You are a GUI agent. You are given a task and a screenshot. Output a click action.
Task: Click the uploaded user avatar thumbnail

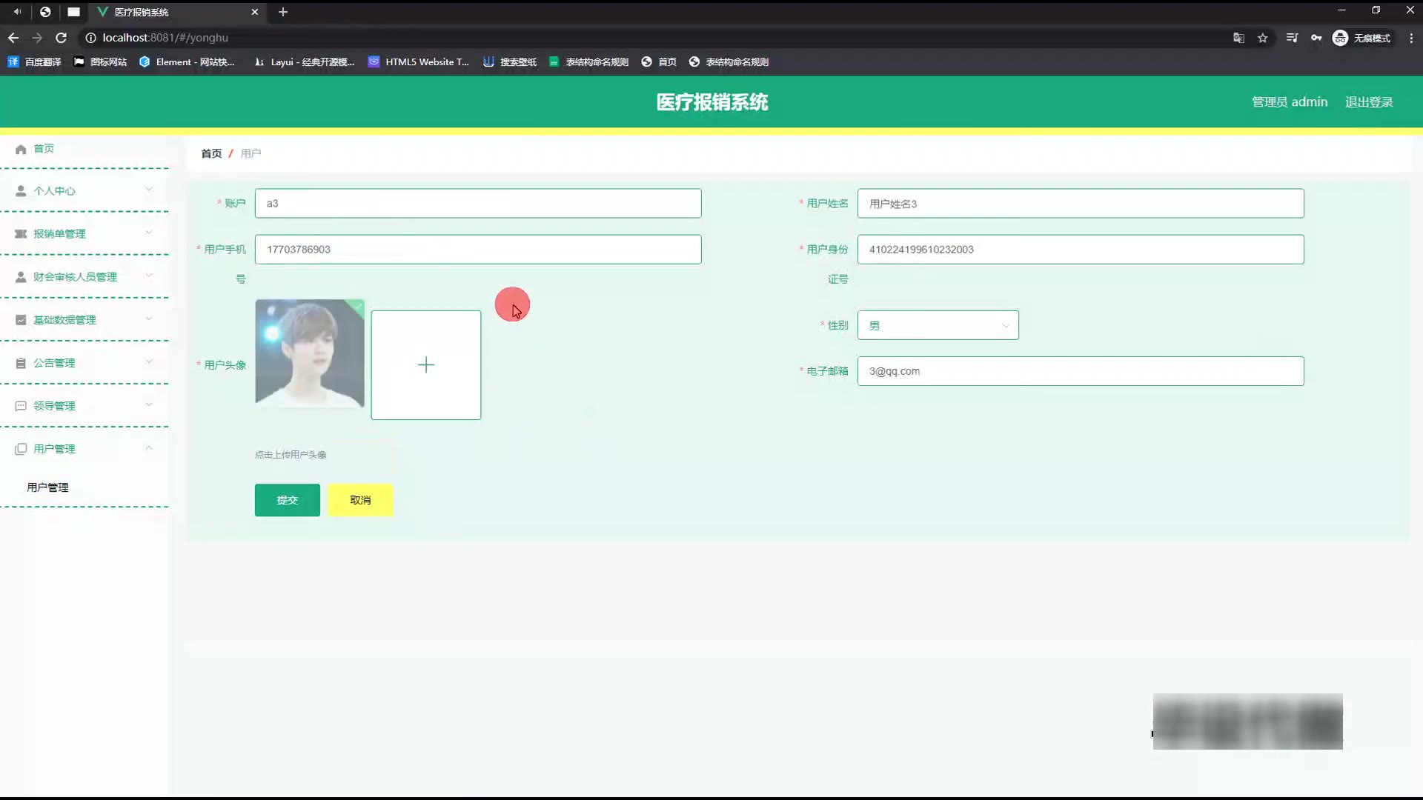[x=310, y=353]
